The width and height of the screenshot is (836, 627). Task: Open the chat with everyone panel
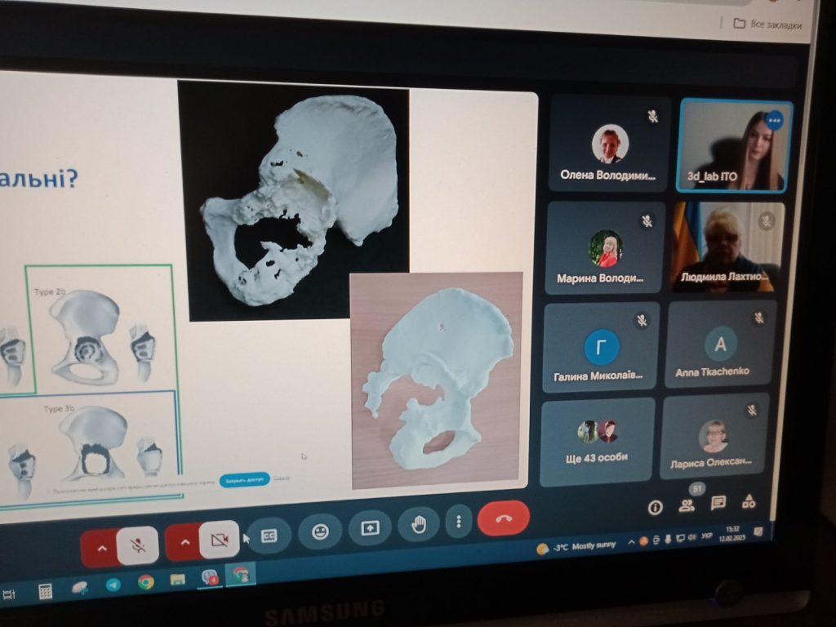tap(718, 504)
